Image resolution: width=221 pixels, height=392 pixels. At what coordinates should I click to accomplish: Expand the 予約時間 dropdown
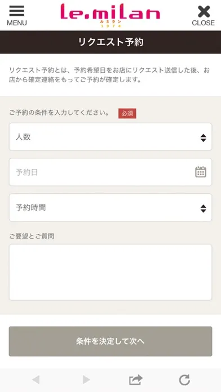(111, 207)
